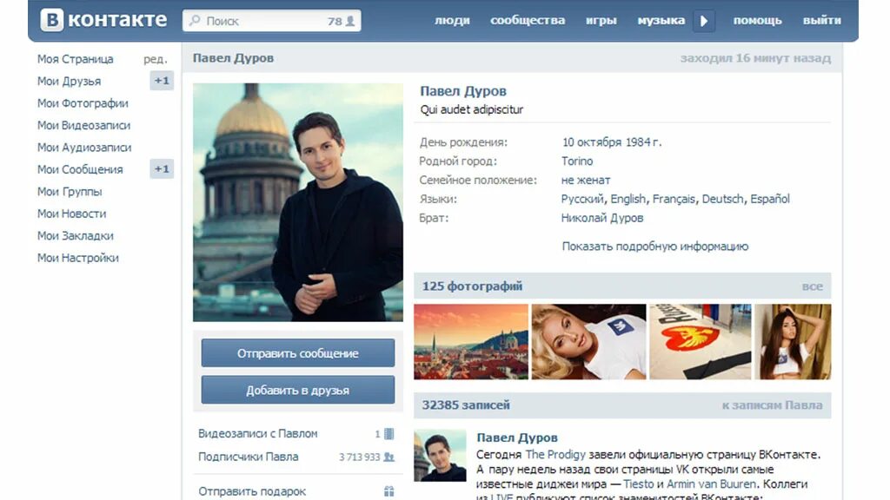Click the заходил 16 минут назад text
This screenshot has height=500, width=890.
coord(755,58)
